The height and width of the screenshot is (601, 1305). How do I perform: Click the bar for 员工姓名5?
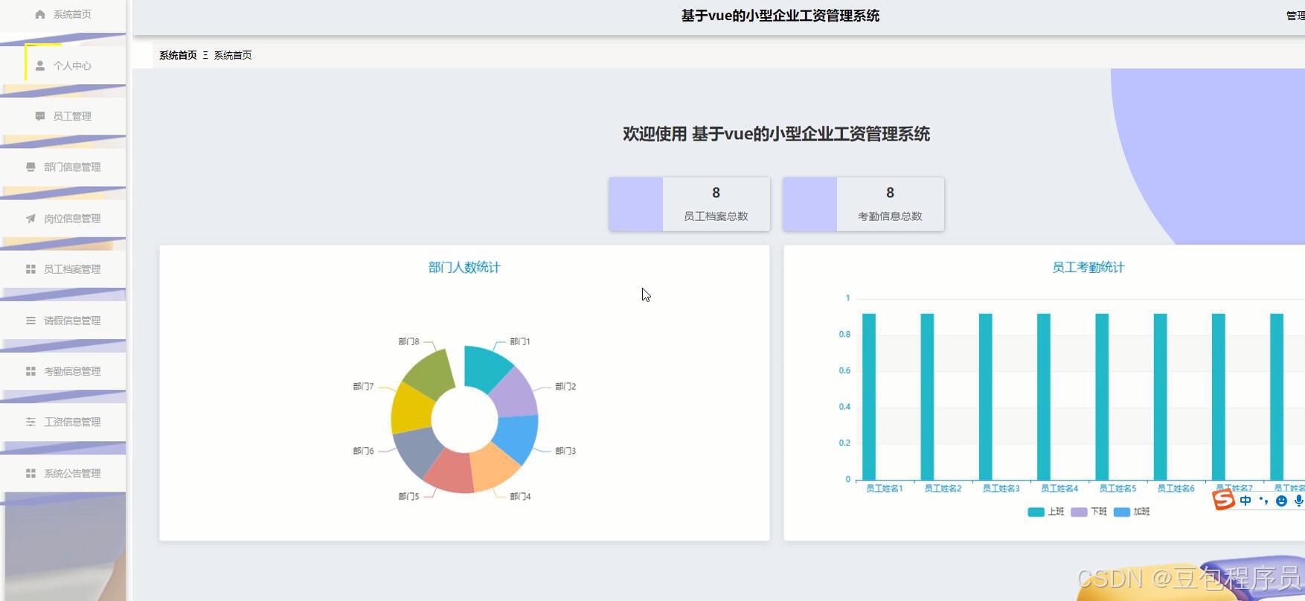1102,396
